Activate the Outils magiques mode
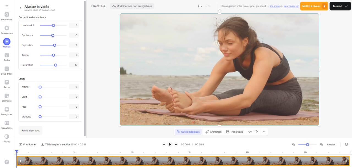Image resolution: width=352 pixels, height=168 pixels. [188, 131]
